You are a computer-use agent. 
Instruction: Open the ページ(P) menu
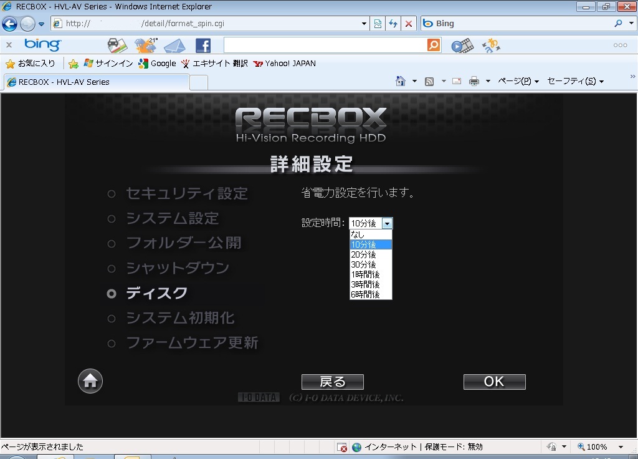coord(517,81)
